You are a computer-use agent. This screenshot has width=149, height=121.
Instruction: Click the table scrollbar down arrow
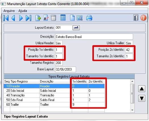pos(132,110)
